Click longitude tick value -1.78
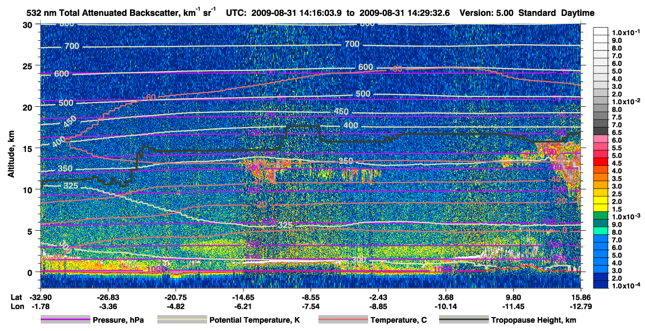Viewport: 645px width, 331px height. (41, 306)
